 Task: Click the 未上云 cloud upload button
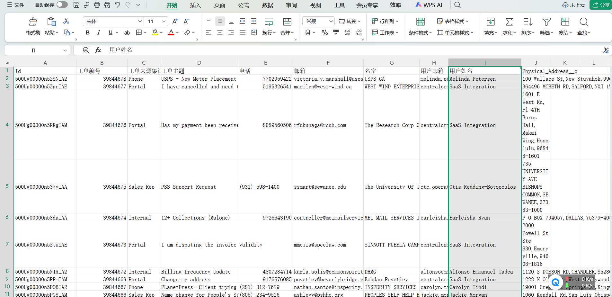point(573,5)
